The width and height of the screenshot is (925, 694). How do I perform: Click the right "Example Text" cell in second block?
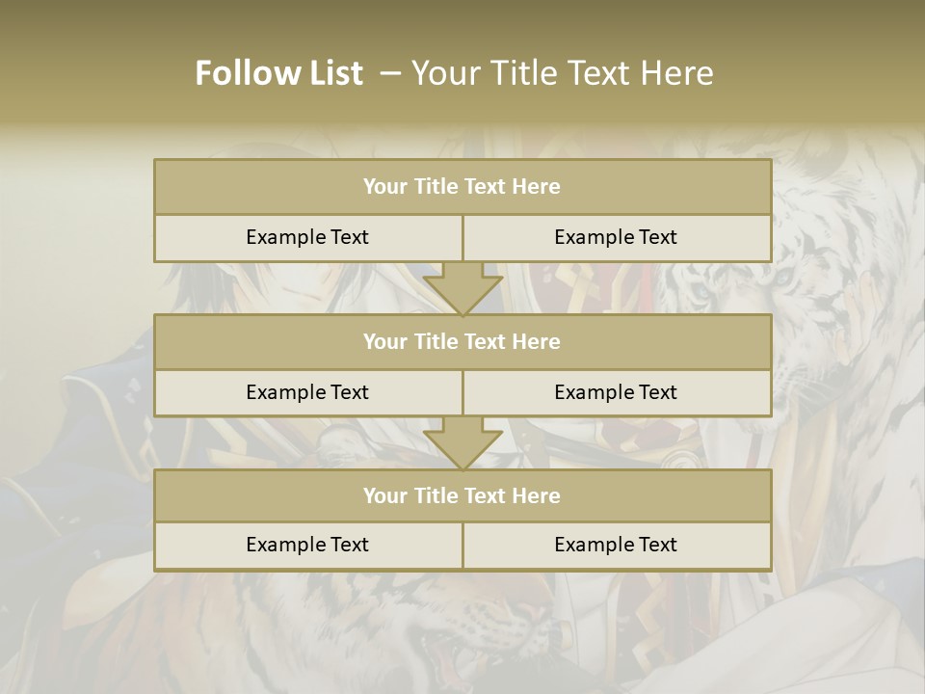tap(618, 393)
